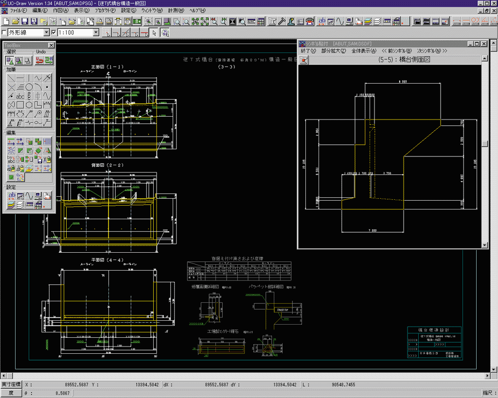Toggle the checkbox beside the 1:100 scale
Screen dimensions: 498x398
pyautogui.click(x=53, y=33)
